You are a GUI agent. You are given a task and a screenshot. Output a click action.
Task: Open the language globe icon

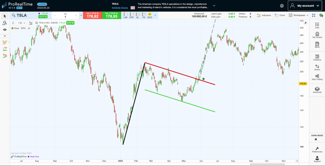click(282, 6)
